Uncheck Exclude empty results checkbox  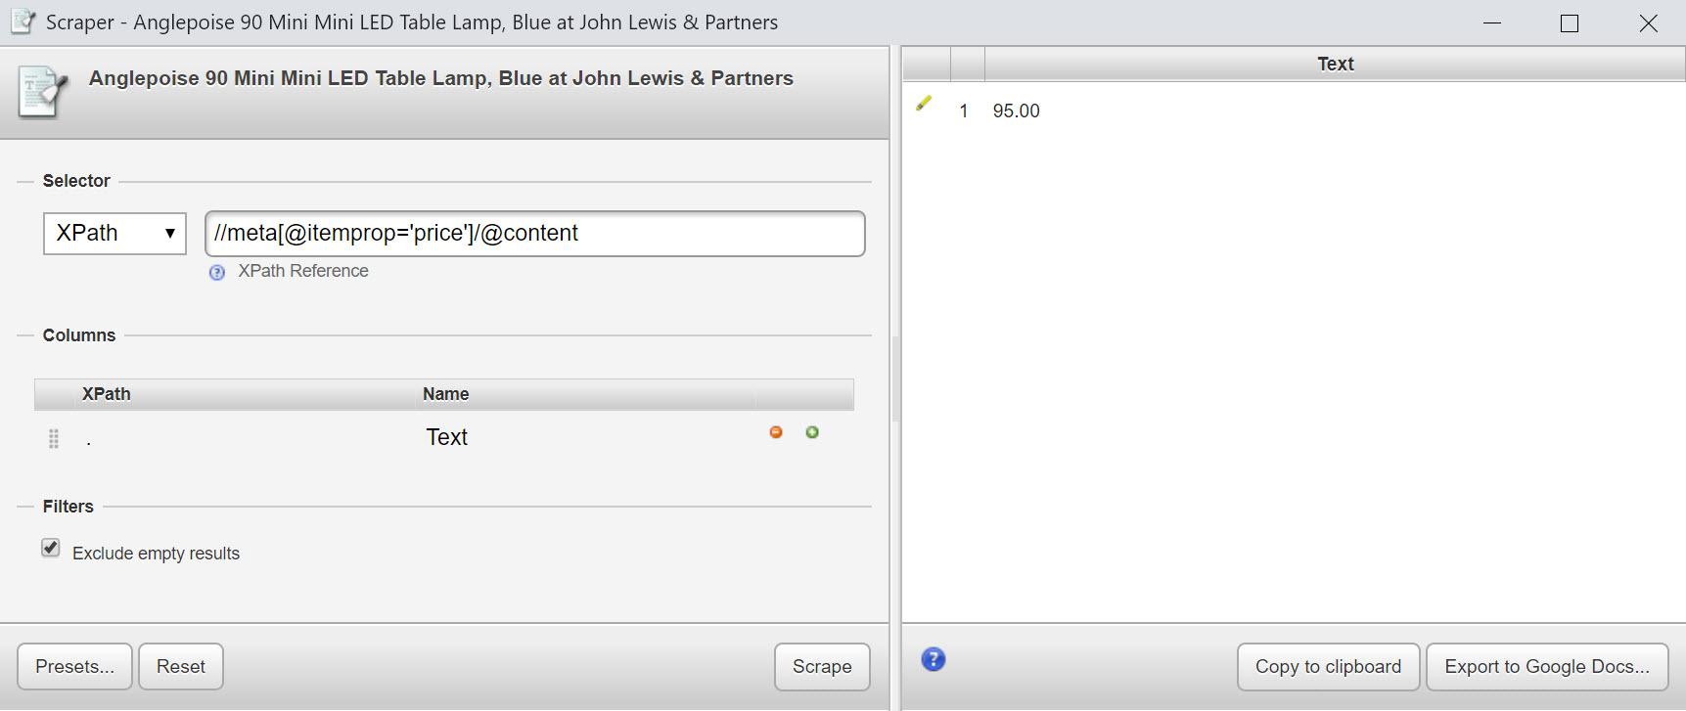tap(51, 549)
